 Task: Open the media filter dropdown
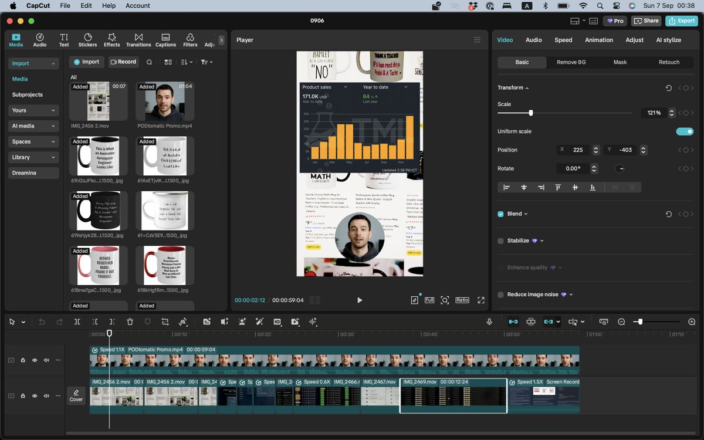[207, 62]
